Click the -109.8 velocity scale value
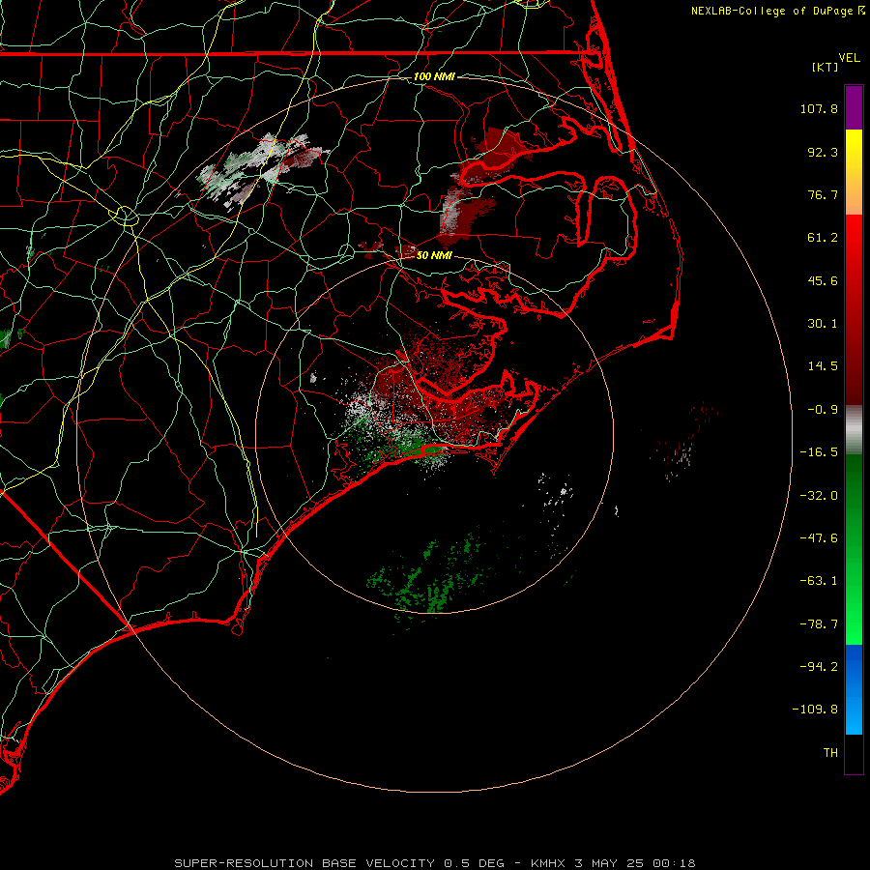This screenshot has height=870, width=870. tap(815, 710)
